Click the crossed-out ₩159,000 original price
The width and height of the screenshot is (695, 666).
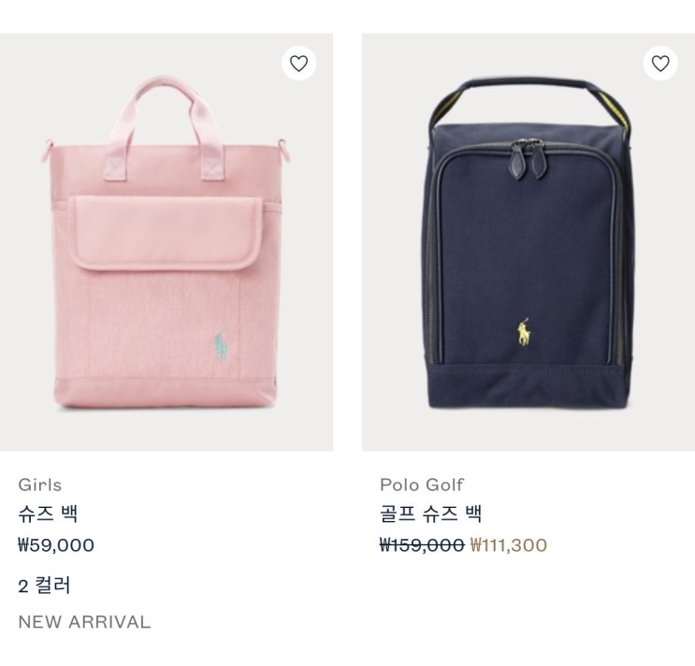pos(422,545)
